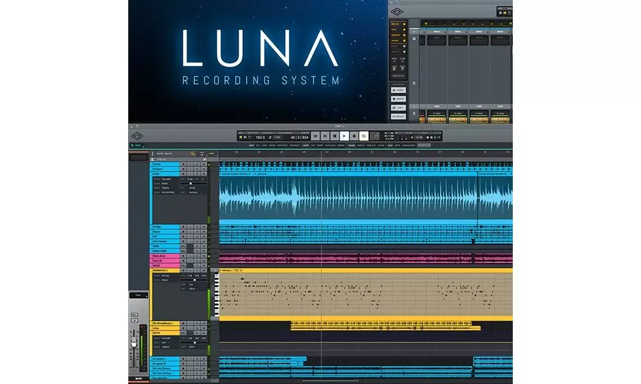
Task: Select the BASS bus track header
Action: pos(165,266)
